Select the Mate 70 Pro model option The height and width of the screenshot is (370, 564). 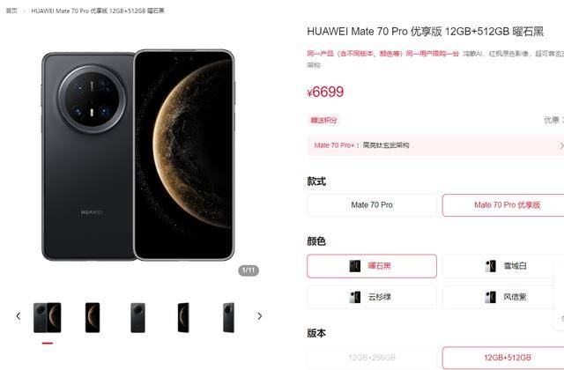372,205
